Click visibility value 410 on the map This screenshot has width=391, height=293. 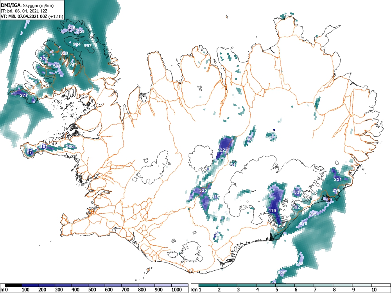tap(216, 197)
